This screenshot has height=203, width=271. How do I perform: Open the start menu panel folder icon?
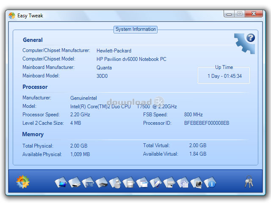pyautogui.click(x=129, y=183)
